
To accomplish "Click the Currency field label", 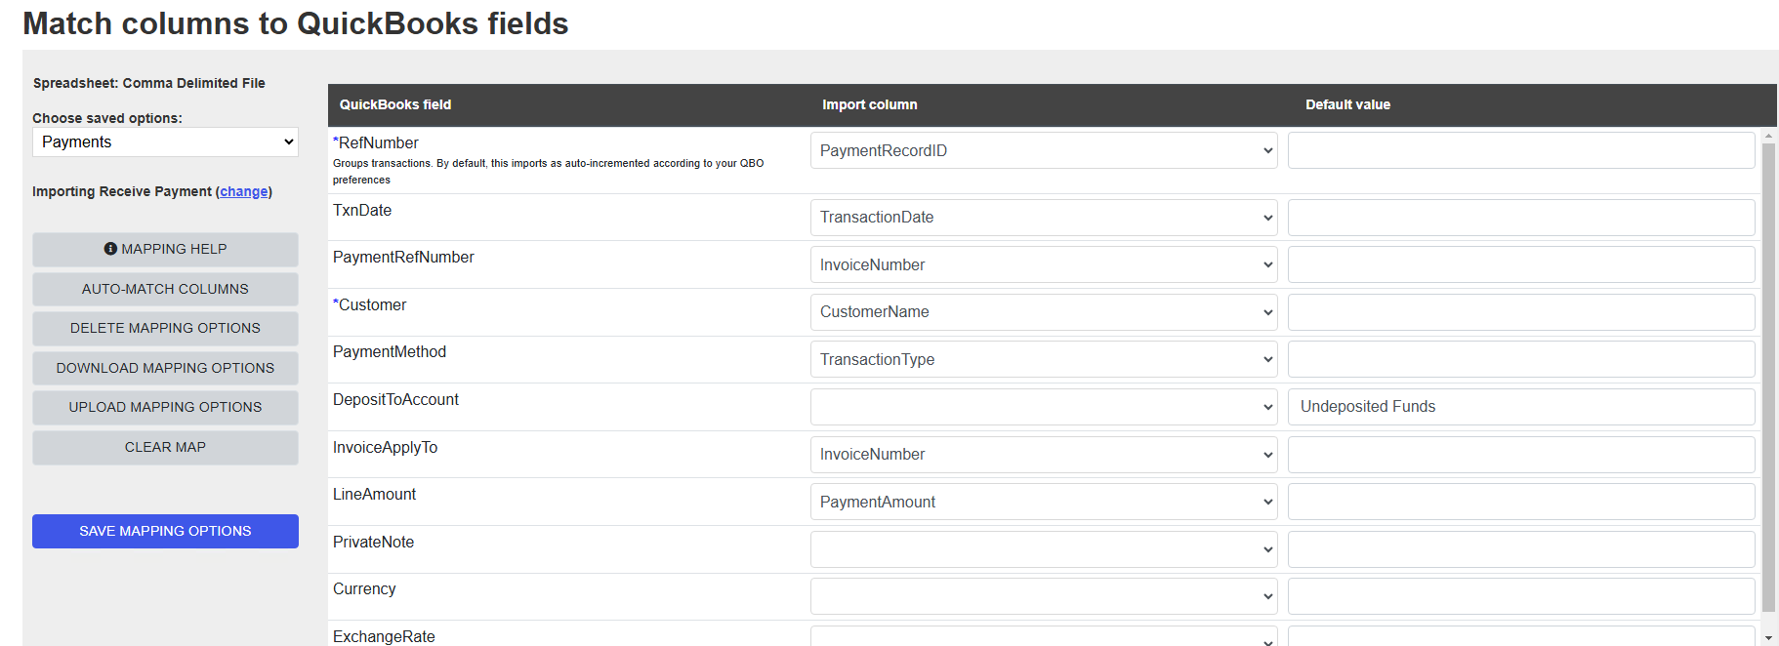I will [x=364, y=589].
